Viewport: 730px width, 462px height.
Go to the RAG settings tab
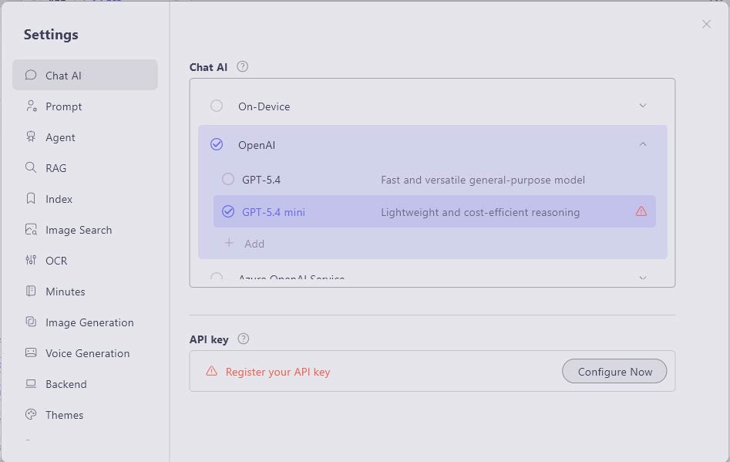pyautogui.click(x=86, y=167)
